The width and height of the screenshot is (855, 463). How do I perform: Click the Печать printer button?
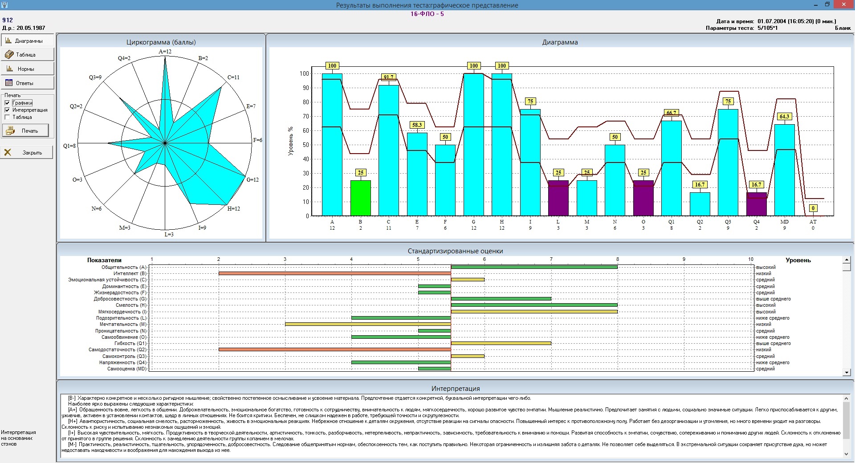[x=26, y=131]
